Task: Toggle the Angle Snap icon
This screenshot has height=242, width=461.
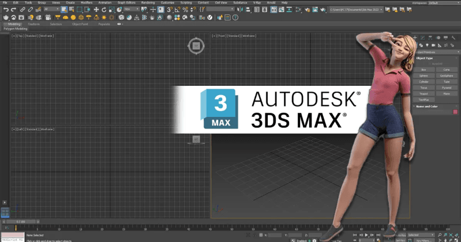Action: coord(178,10)
